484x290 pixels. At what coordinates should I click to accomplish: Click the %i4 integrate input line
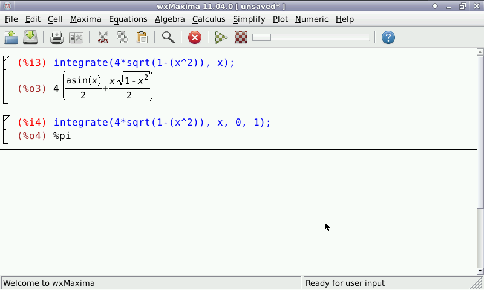162,123
